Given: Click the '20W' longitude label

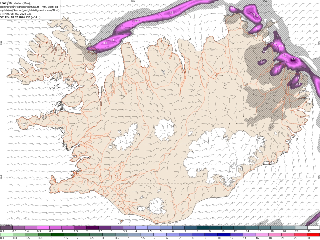Looking at the screenshot, I should click(133, 1).
